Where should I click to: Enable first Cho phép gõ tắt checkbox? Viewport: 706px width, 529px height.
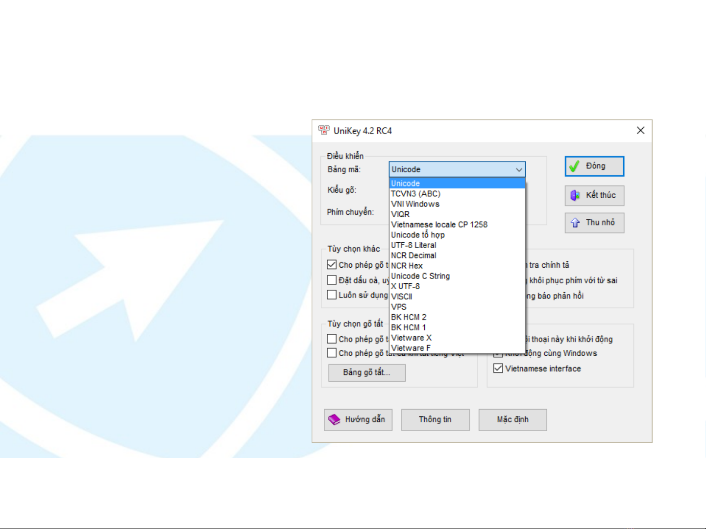click(332, 339)
